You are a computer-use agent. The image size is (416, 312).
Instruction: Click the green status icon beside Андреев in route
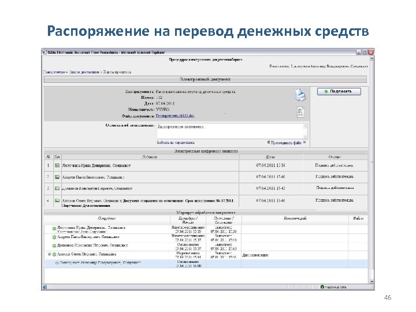click(54, 237)
